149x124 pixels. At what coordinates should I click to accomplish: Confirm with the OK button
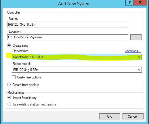[110, 116]
